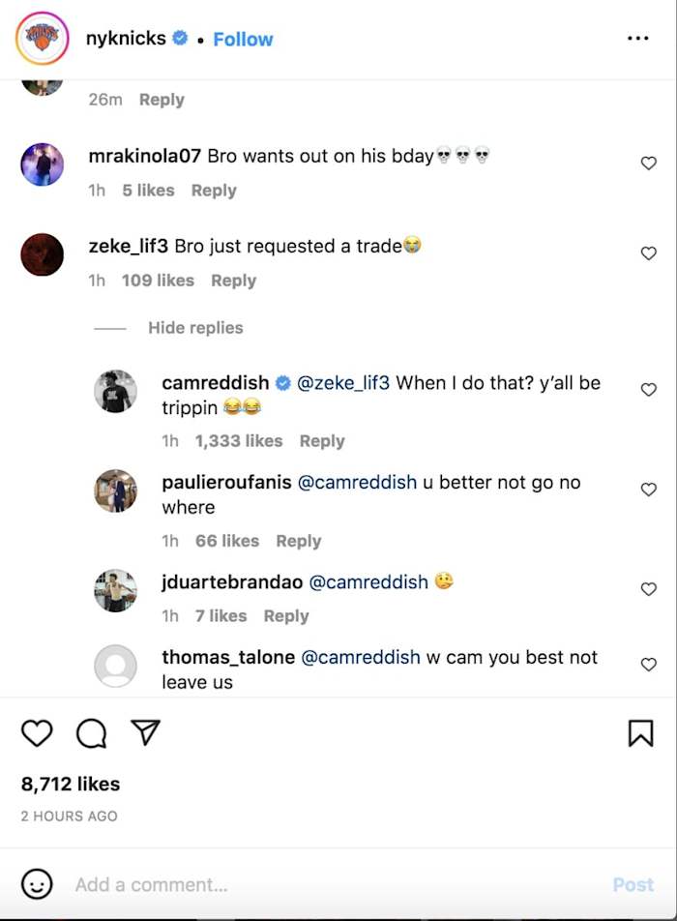This screenshot has height=921, width=677.
Task: Share the post with paper plane icon
Action: pyautogui.click(x=145, y=732)
